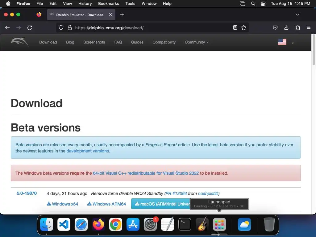Open GarageBand from the Dock
316x237 pixels.
coord(202,224)
